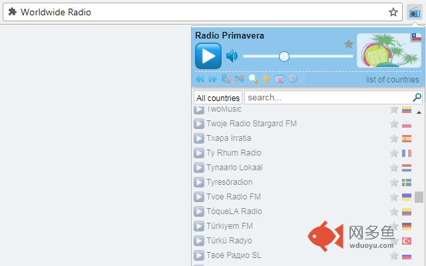The width and height of the screenshot is (426, 266).
Task: Click the volume slider handle
Action: 284,57
